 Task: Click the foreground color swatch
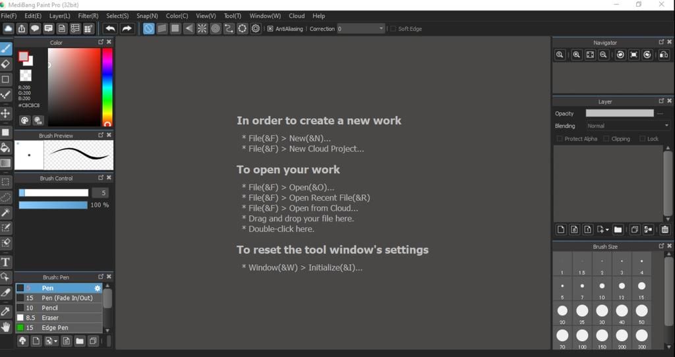23,57
